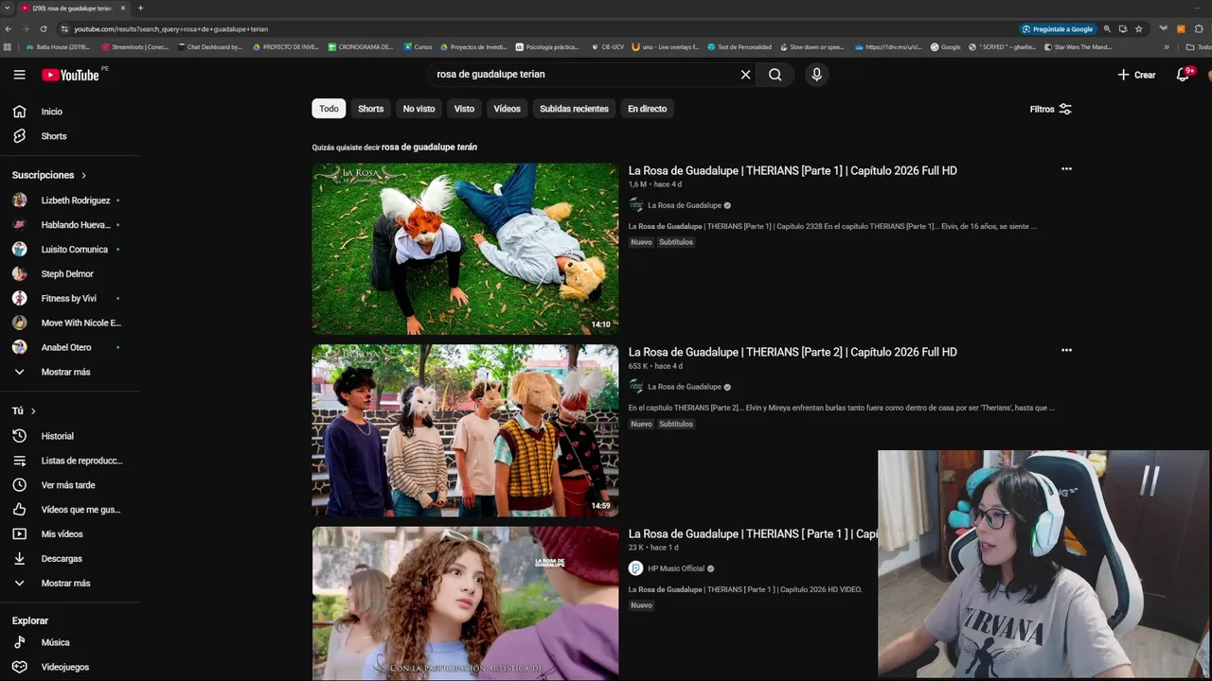Open the YouTube hamburger guide menu
Screen dimensions: 1212x681
19,75
